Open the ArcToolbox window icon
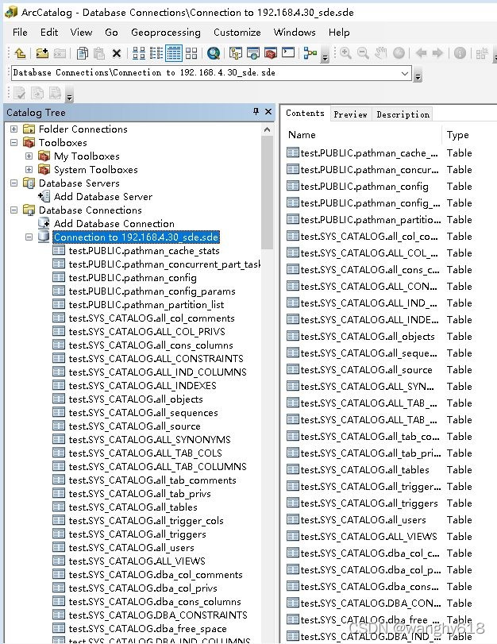497x644 pixels. point(270,53)
